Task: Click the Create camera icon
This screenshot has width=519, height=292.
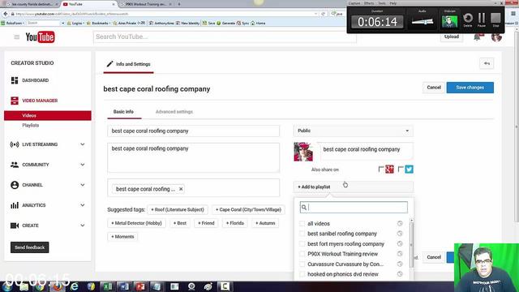Action: (x=15, y=225)
